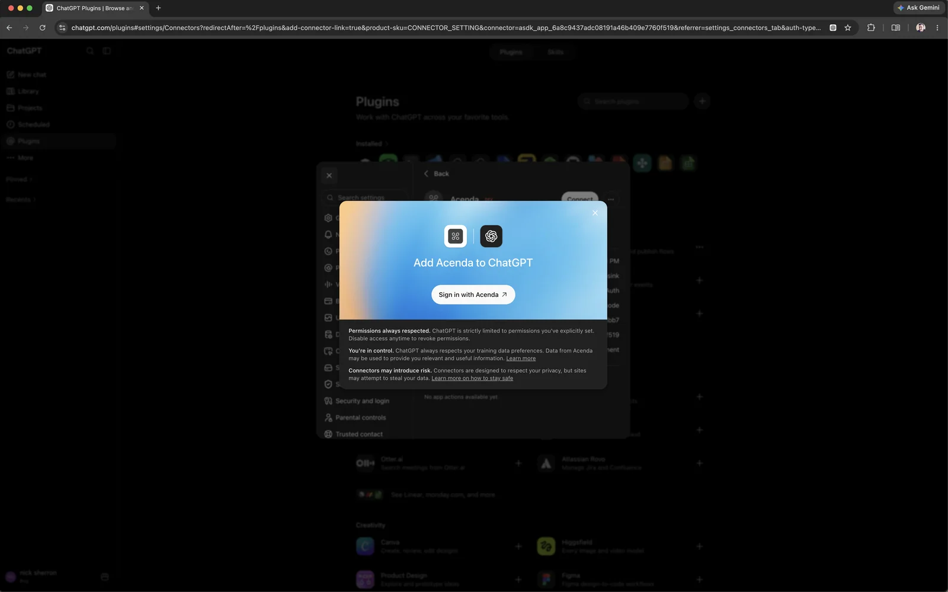Expand the Pinned section

pos(19,179)
